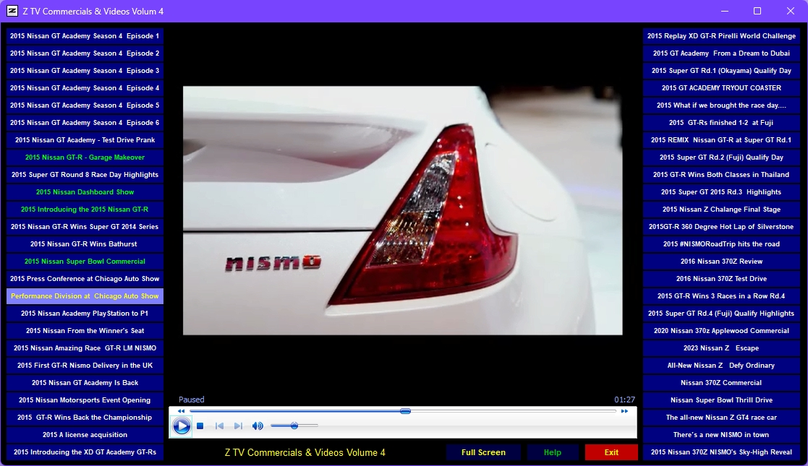Play 2015 Nissan GT Academy Season 4 Episode 2
The height and width of the screenshot is (466, 808).
[x=85, y=53]
